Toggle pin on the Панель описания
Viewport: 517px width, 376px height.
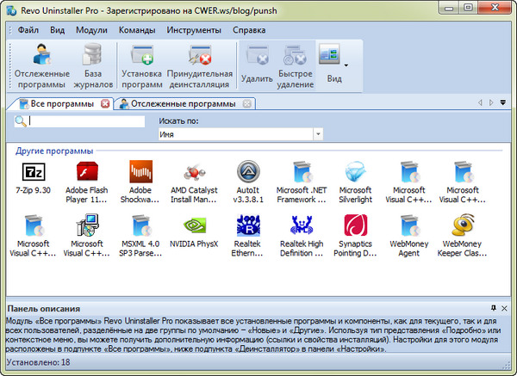(x=493, y=308)
